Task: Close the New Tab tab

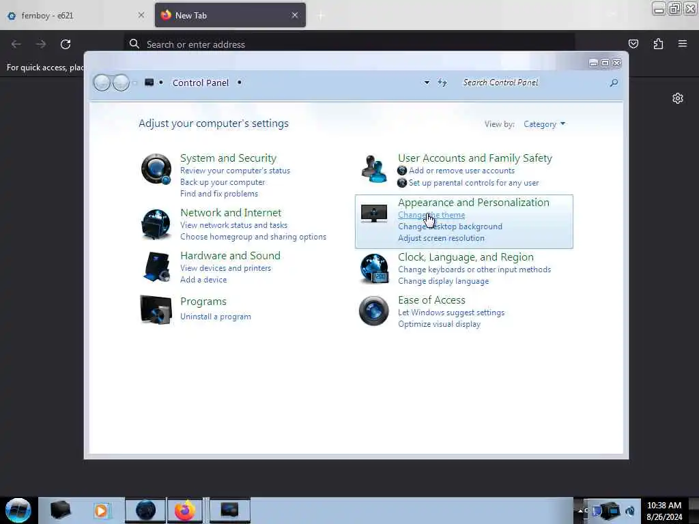Action: (x=295, y=15)
